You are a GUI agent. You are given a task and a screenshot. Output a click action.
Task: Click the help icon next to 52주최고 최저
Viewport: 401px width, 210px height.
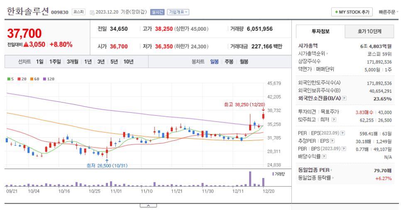click(334, 120)
